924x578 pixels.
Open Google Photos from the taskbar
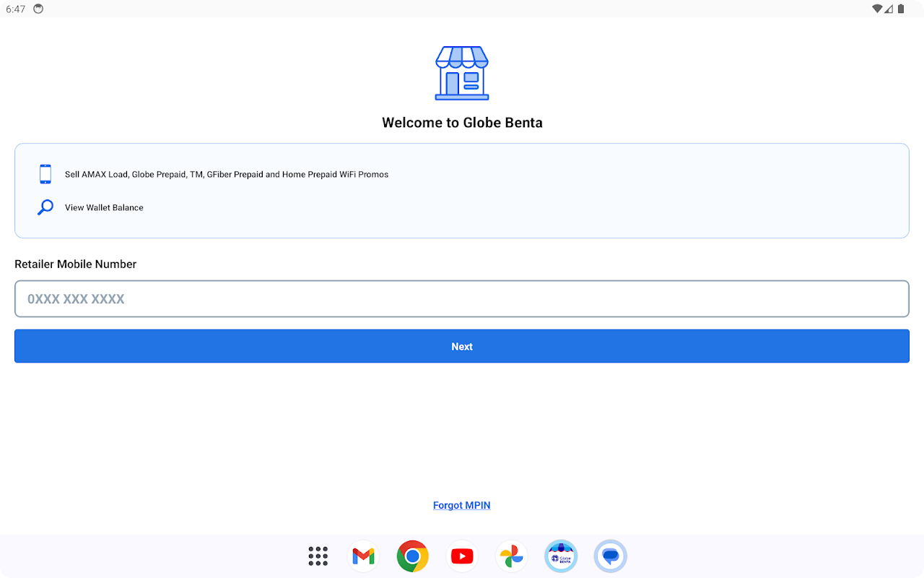[511, 556]
